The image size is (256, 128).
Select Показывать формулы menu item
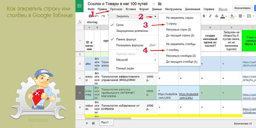pyautogui.click(x=134, y=45)
